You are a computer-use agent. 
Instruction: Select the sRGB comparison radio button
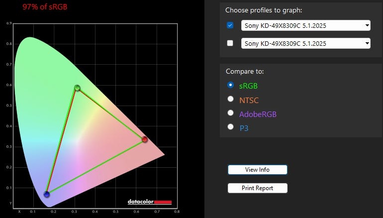tap(230, 85)
